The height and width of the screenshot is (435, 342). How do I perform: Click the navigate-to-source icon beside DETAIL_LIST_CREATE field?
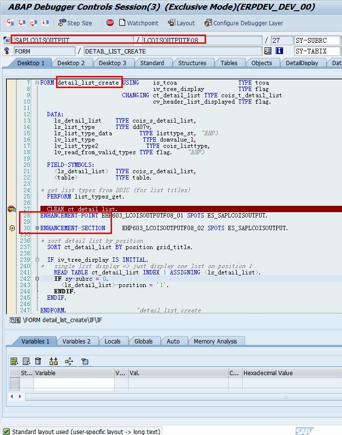[268, 51]
